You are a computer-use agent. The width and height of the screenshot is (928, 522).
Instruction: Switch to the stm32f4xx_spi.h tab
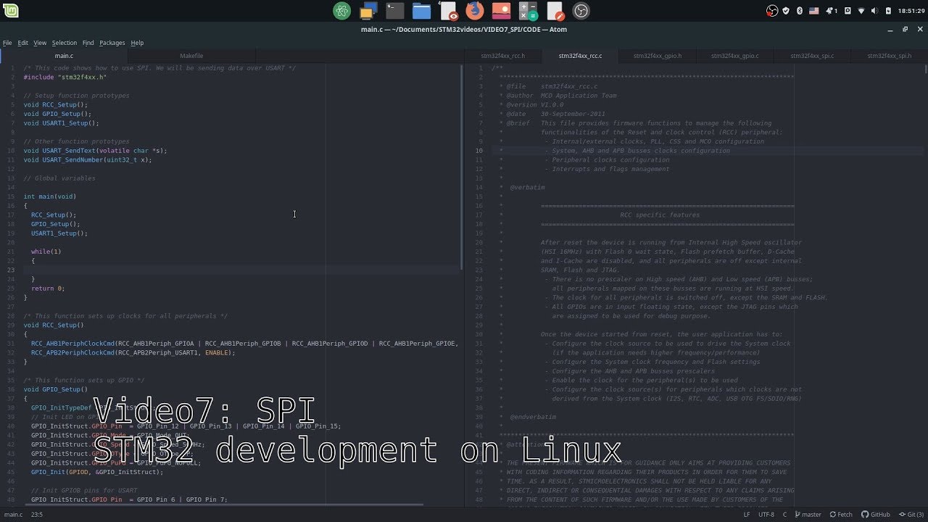890,56
